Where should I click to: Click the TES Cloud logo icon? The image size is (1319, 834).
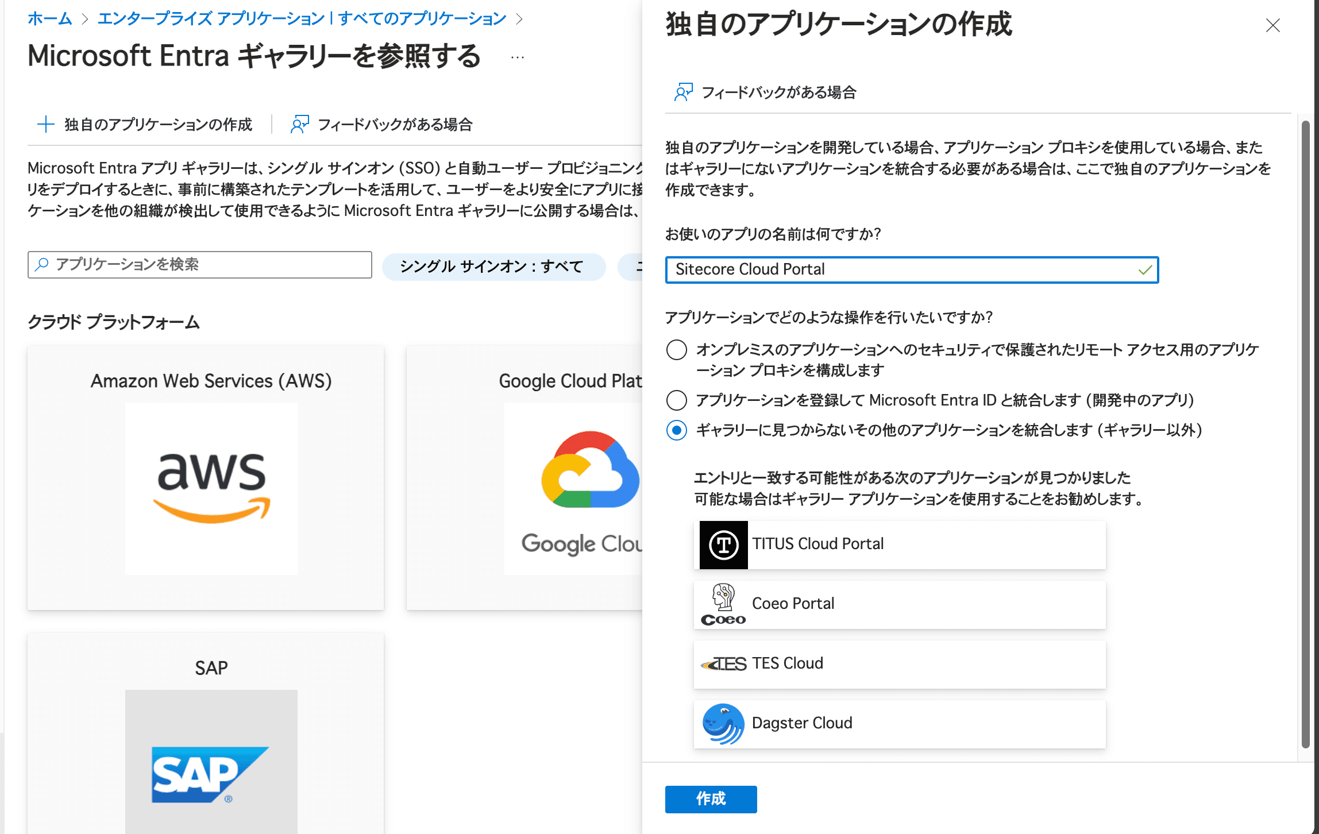(723, 664)
